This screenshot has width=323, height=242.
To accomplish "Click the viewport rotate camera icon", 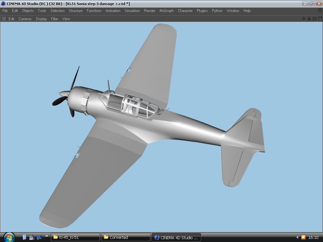I will tap(314, 19).
